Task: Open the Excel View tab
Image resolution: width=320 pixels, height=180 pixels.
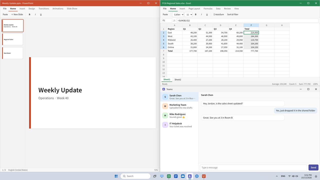Action: (x=236, y=8)
